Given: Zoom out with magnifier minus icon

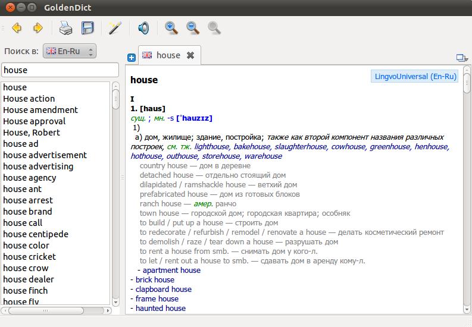Looking at the screenshot, I should (193, 28).
